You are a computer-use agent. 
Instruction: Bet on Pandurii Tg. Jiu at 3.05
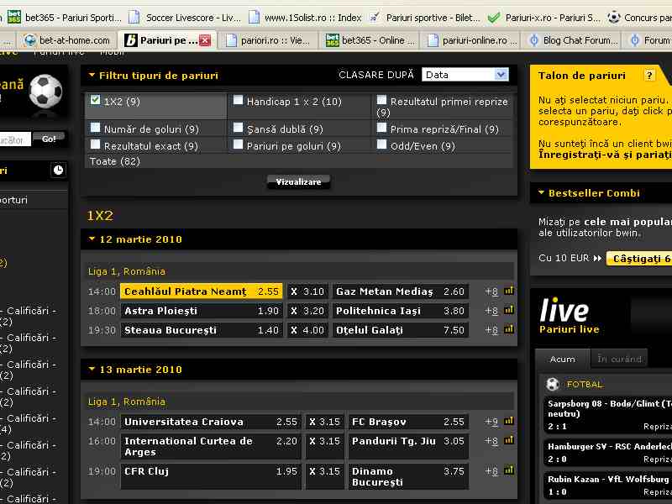pyautogui.click(x=408, y=446)
